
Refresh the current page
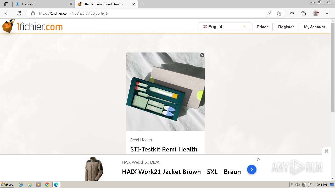[19, 13]
